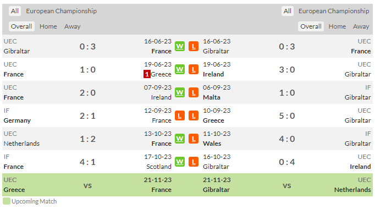The width and height of the screenshot is (375, 220).
Task: Switch left panel to Home matches
Action: (48, 26)
